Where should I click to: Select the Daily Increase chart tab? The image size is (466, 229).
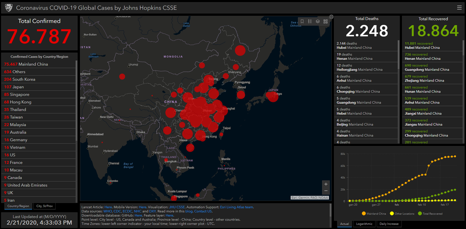[x=389, y=224]
